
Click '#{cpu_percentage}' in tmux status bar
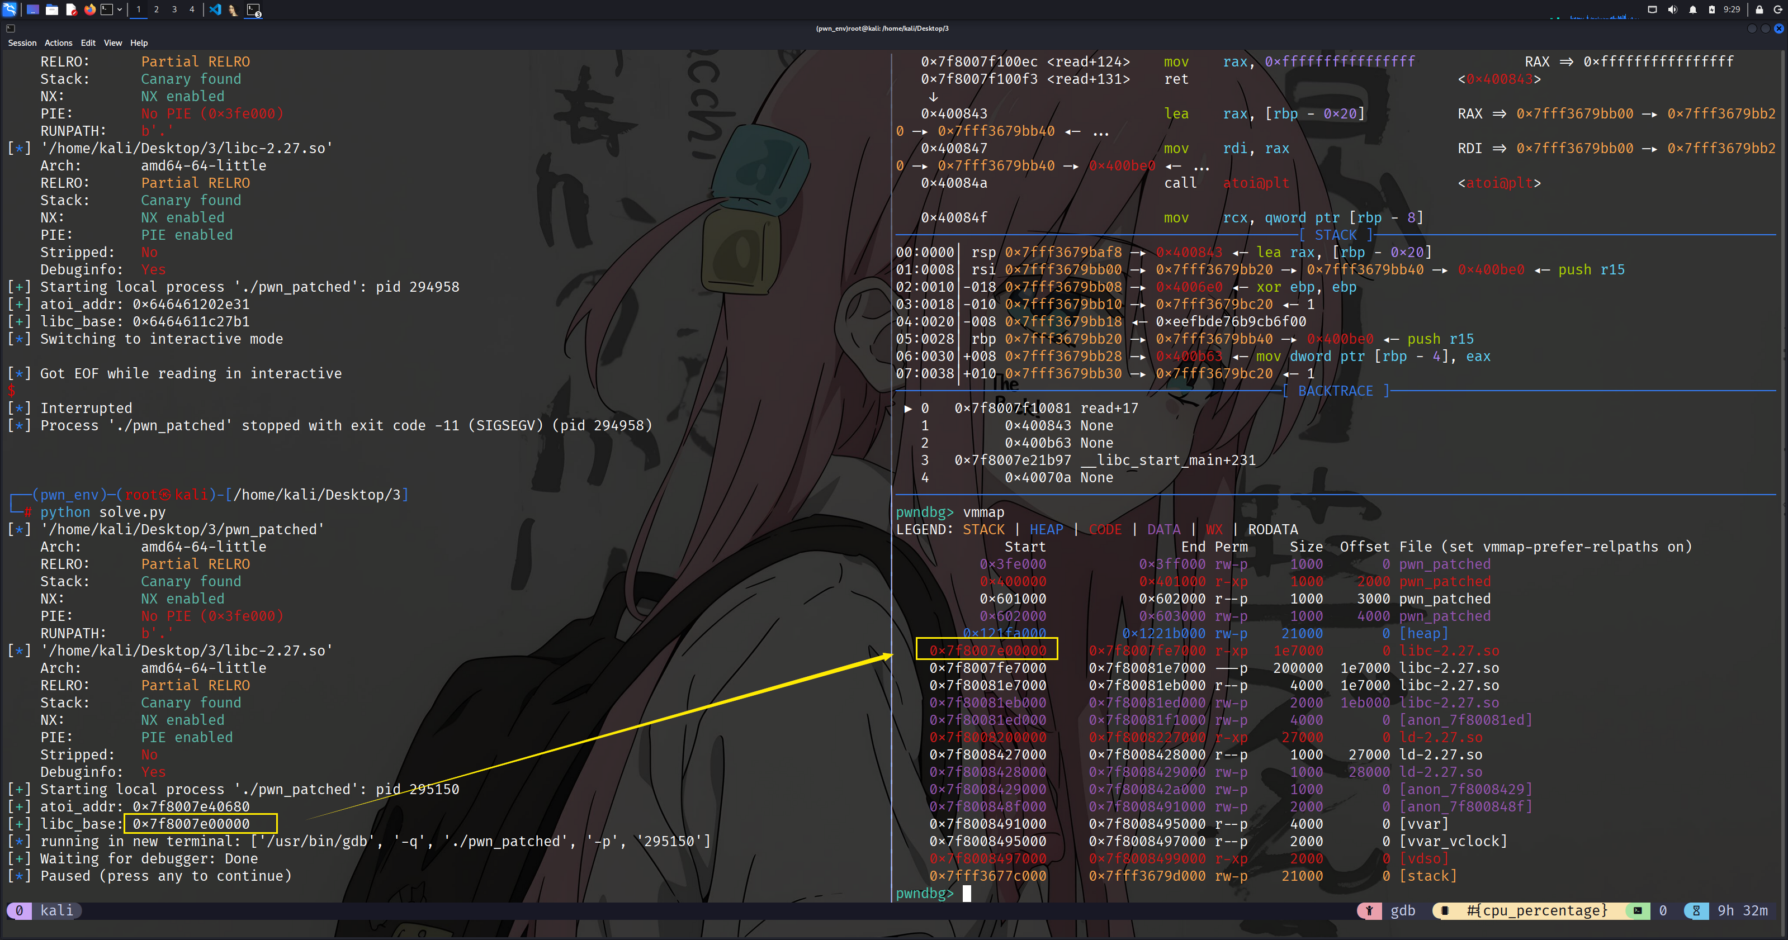1538,911
